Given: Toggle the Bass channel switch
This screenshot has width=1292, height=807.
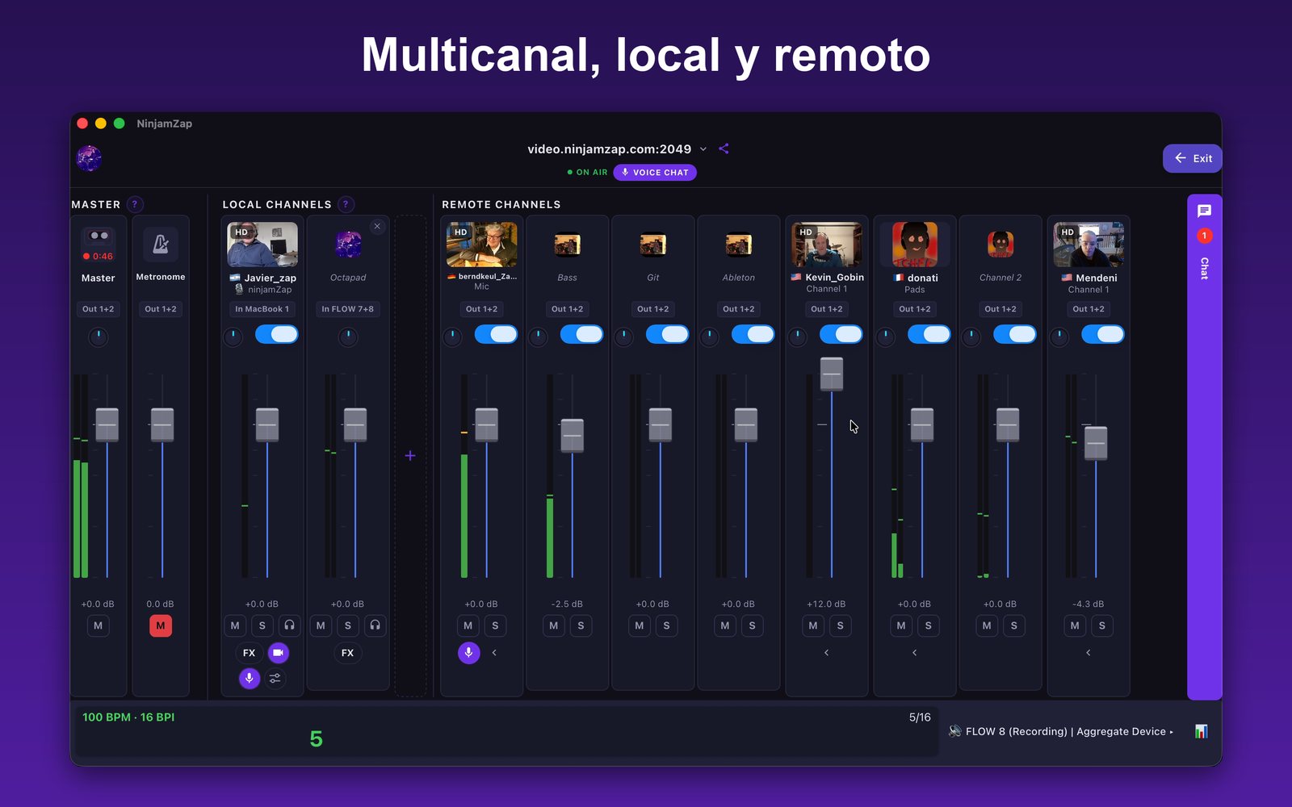Looking at the screenshot, I should (581, 334).
